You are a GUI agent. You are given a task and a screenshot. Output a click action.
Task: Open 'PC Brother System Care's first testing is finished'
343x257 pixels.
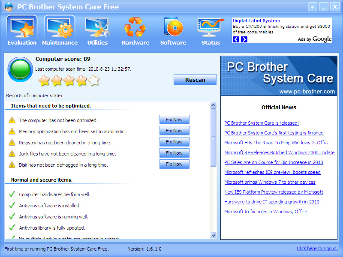(x=274, y=133)
